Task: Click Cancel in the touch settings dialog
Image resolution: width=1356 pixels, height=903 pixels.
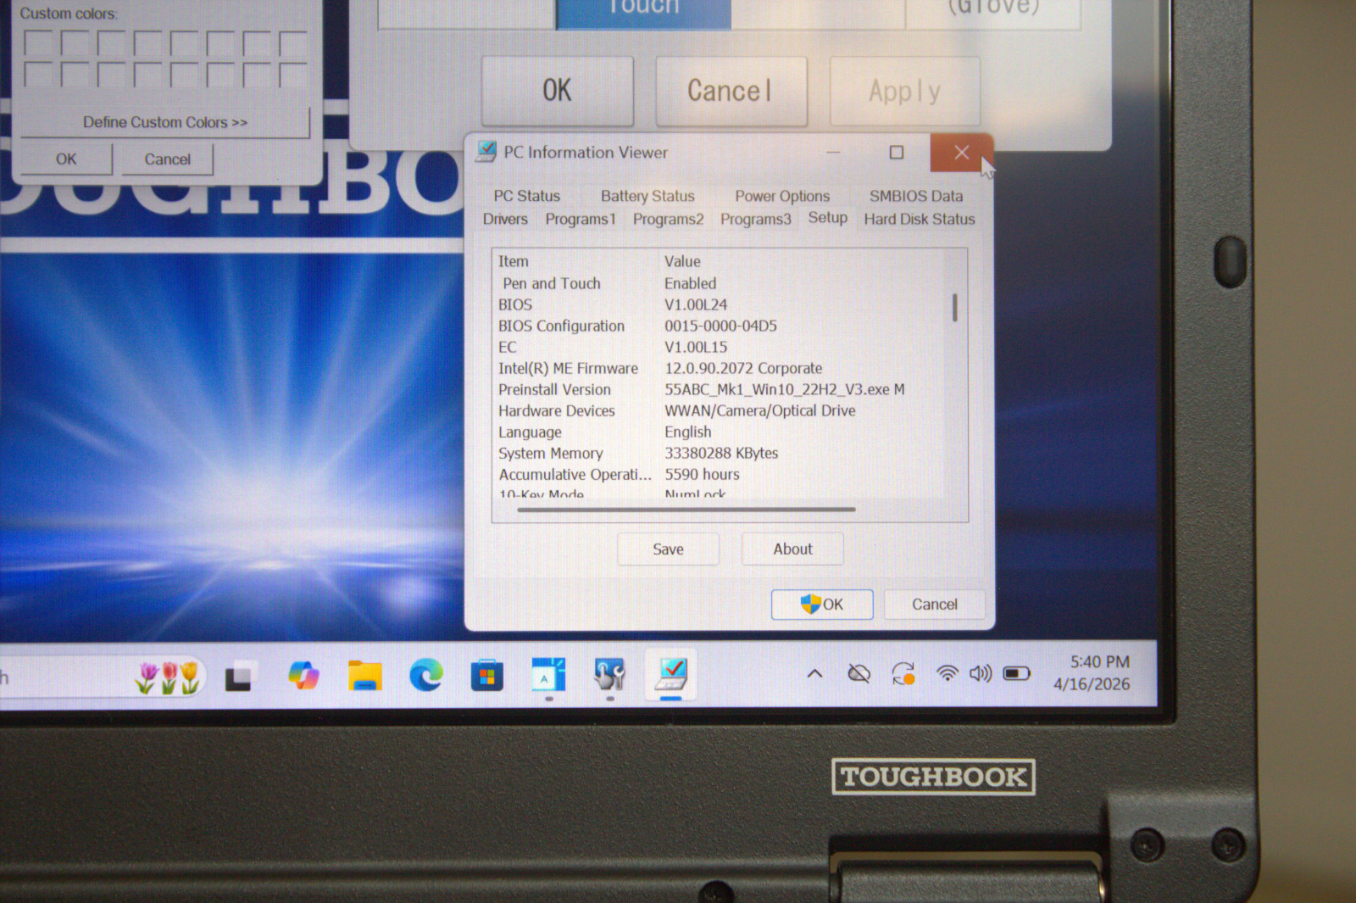Action: (x=731, y=91)
